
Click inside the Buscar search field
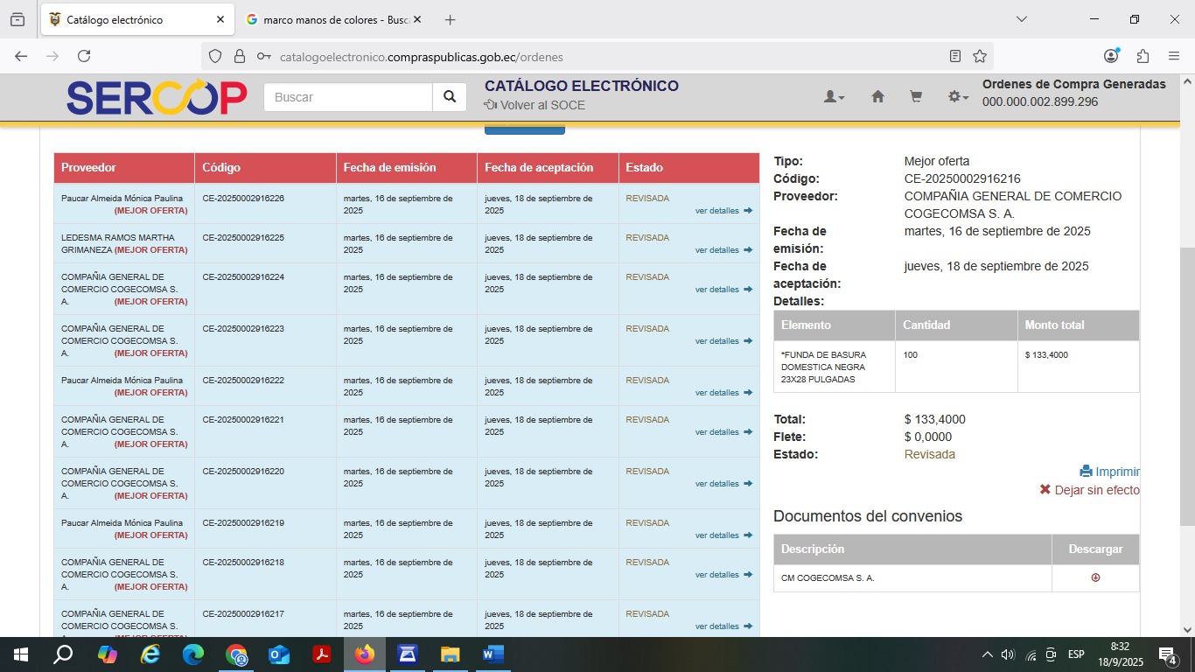[348, 97]
